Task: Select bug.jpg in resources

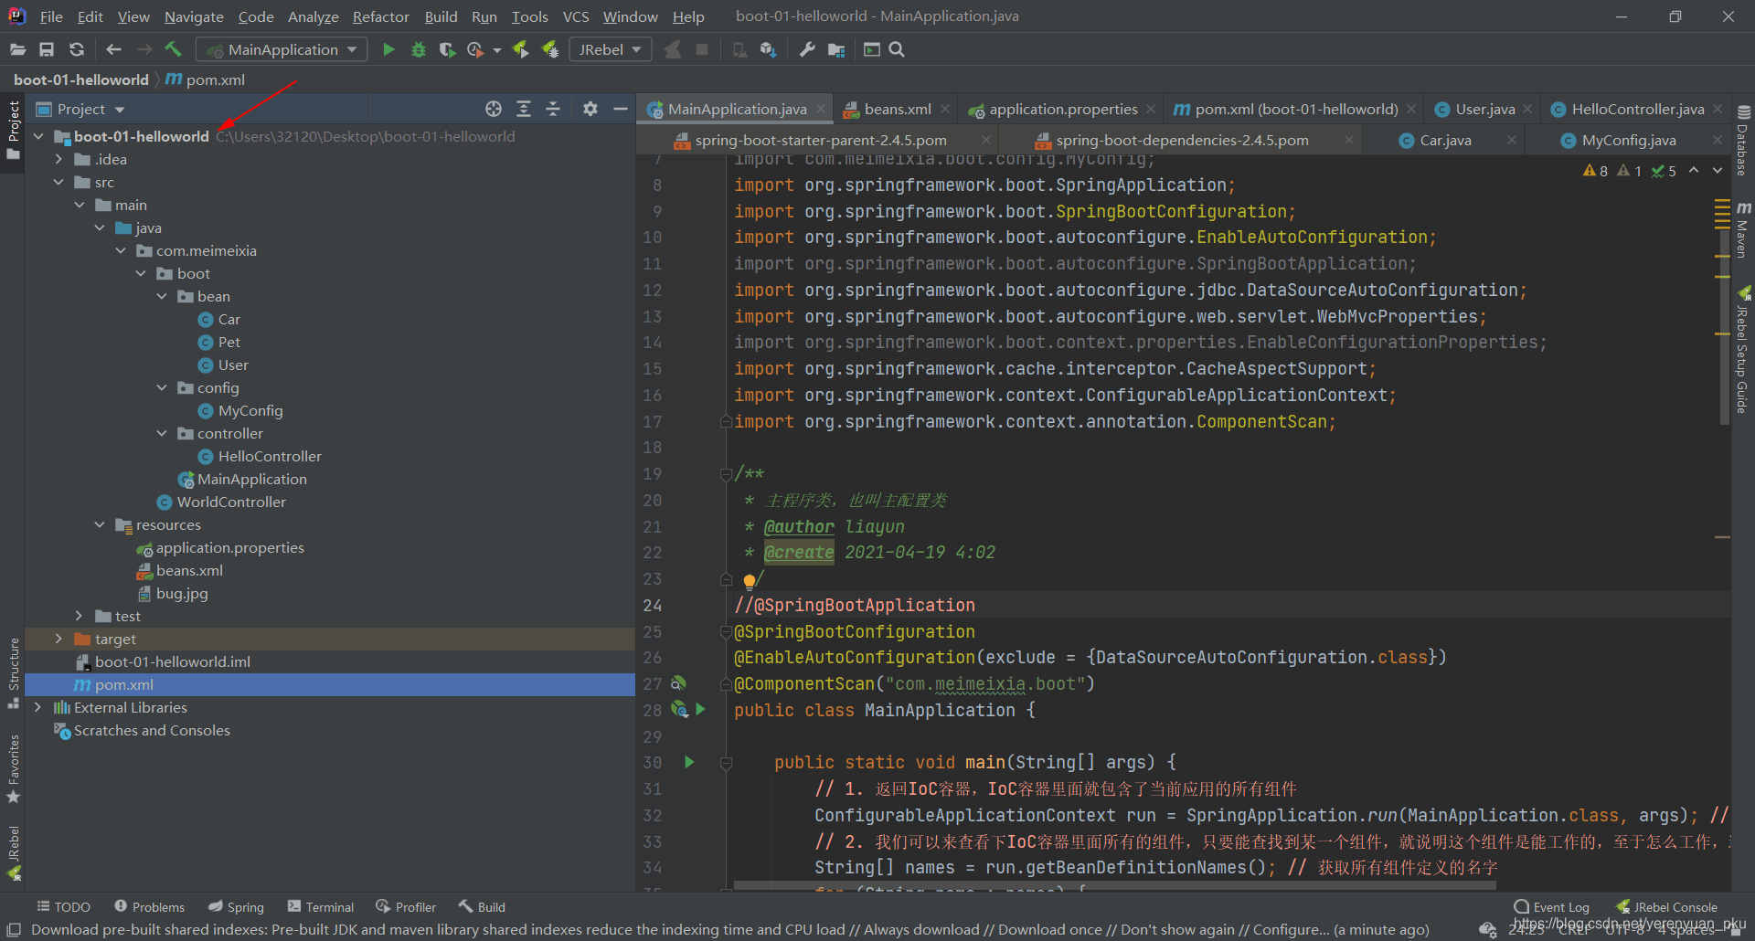Action: [182, 593]
